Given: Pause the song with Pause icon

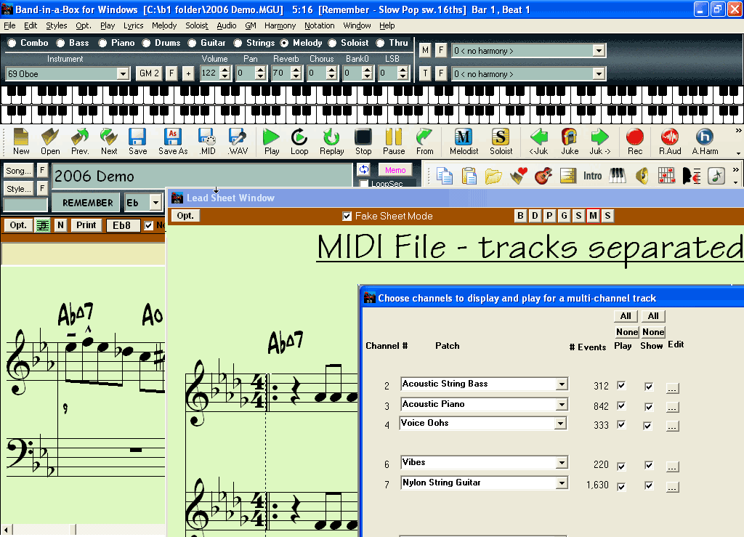Looking at the screenshot, I should [394, 142].
